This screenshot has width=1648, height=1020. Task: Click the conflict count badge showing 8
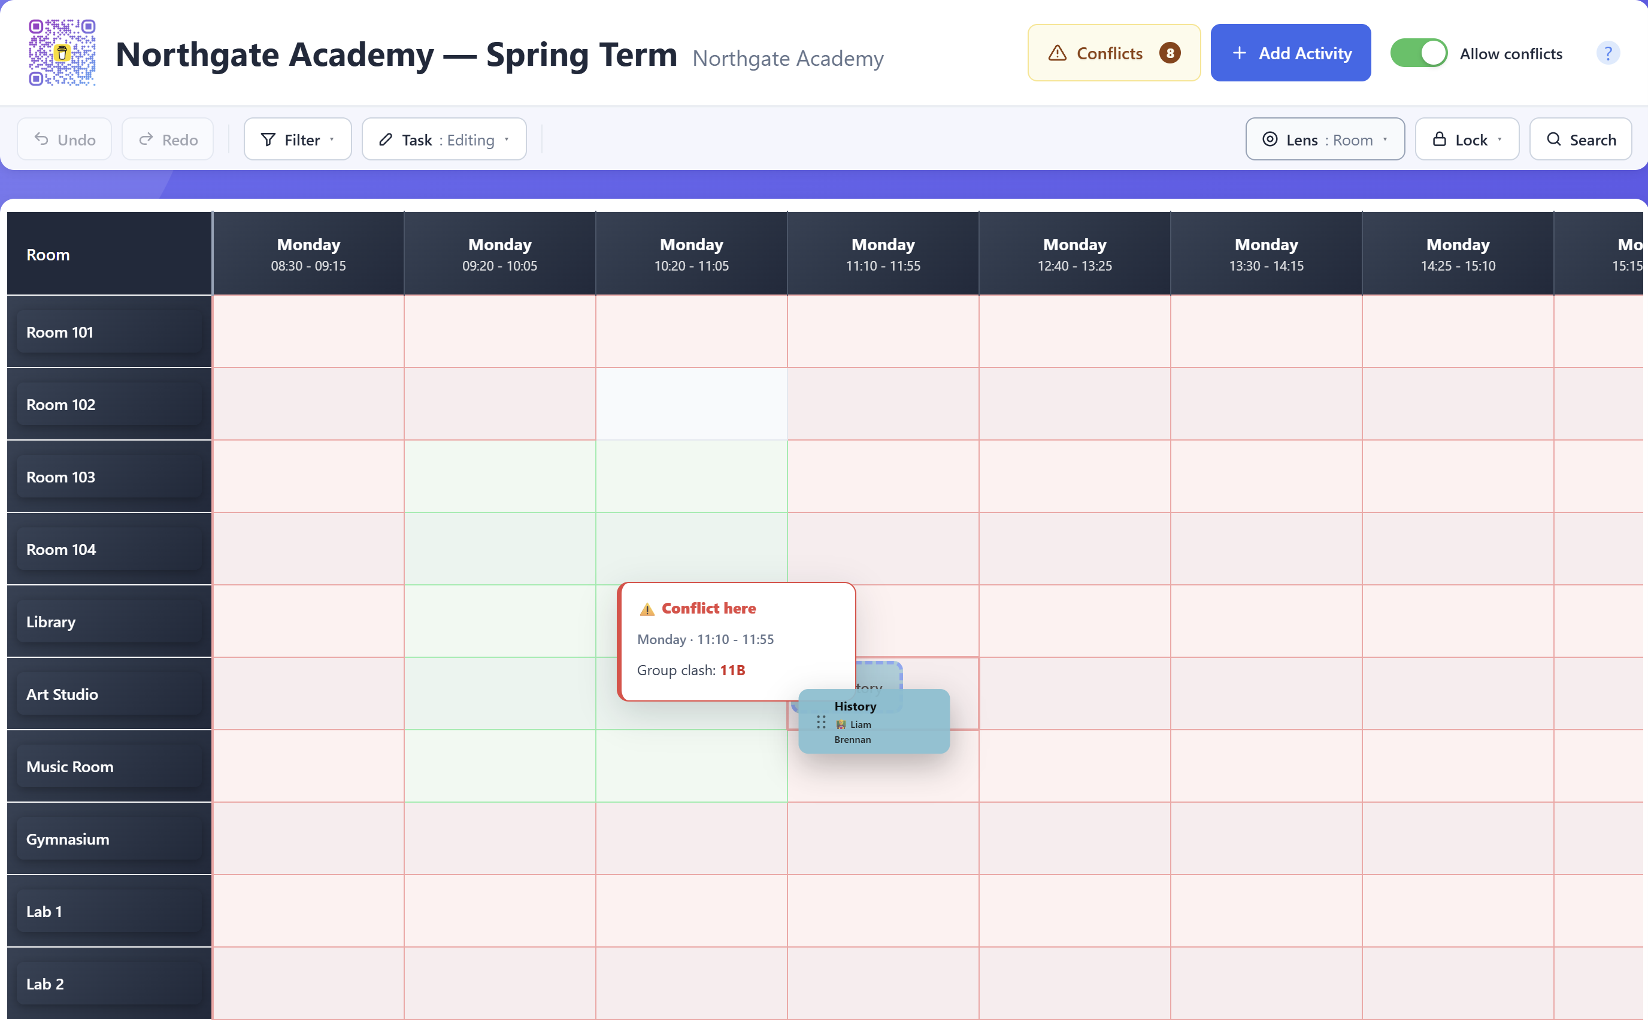[x=1170, y=53]
